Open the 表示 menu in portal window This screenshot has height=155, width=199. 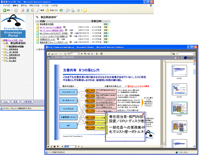click(x=24, y=6)
